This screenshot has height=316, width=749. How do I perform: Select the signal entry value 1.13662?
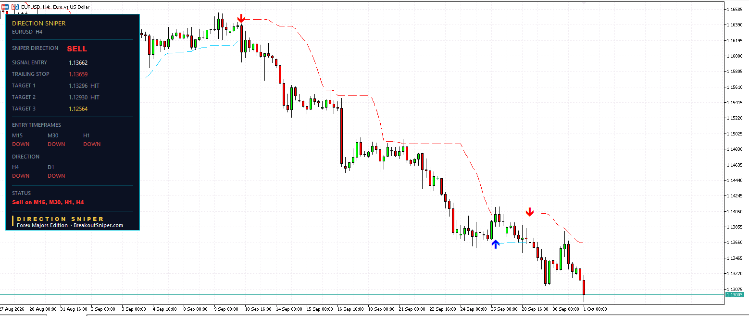(78, 62)
